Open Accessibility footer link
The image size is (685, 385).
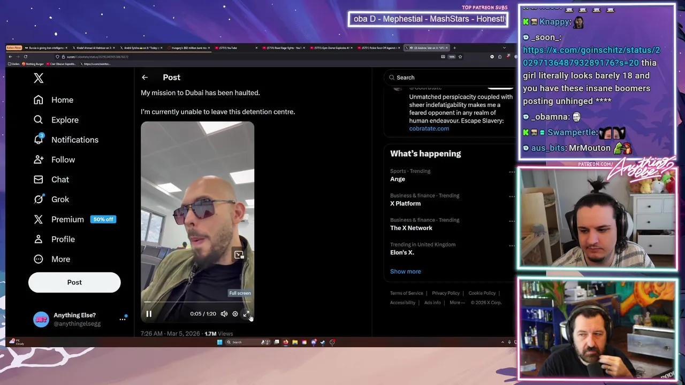tap(402, 303)
